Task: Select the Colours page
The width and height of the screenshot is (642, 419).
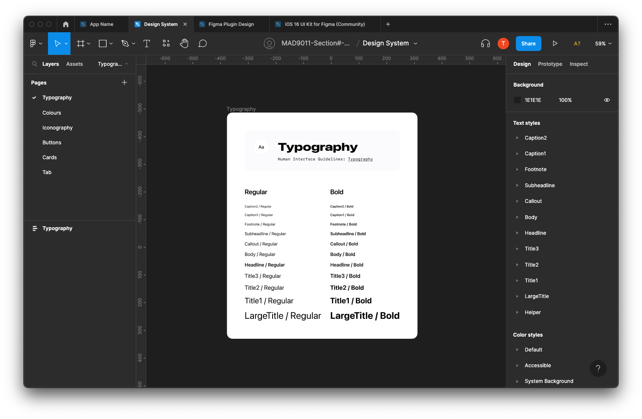Action: point(52,113)
